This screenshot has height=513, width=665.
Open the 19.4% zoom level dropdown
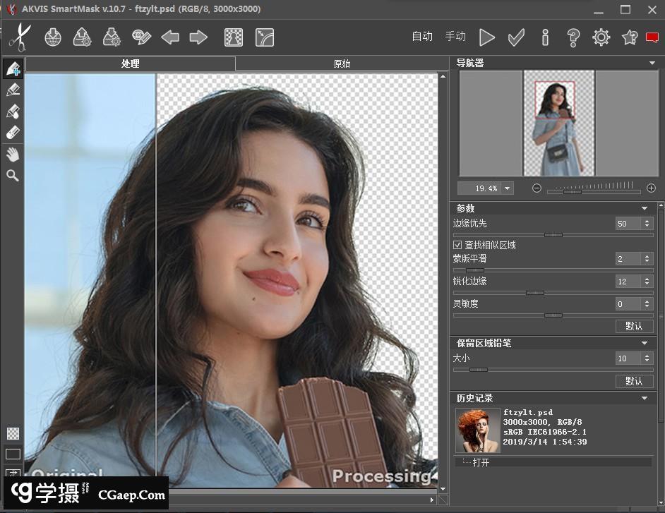click(x=508, y=188)
